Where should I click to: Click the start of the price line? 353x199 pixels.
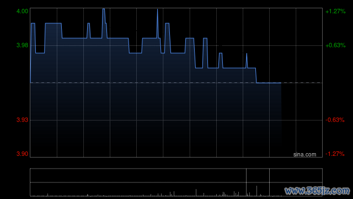click(31, 82)
